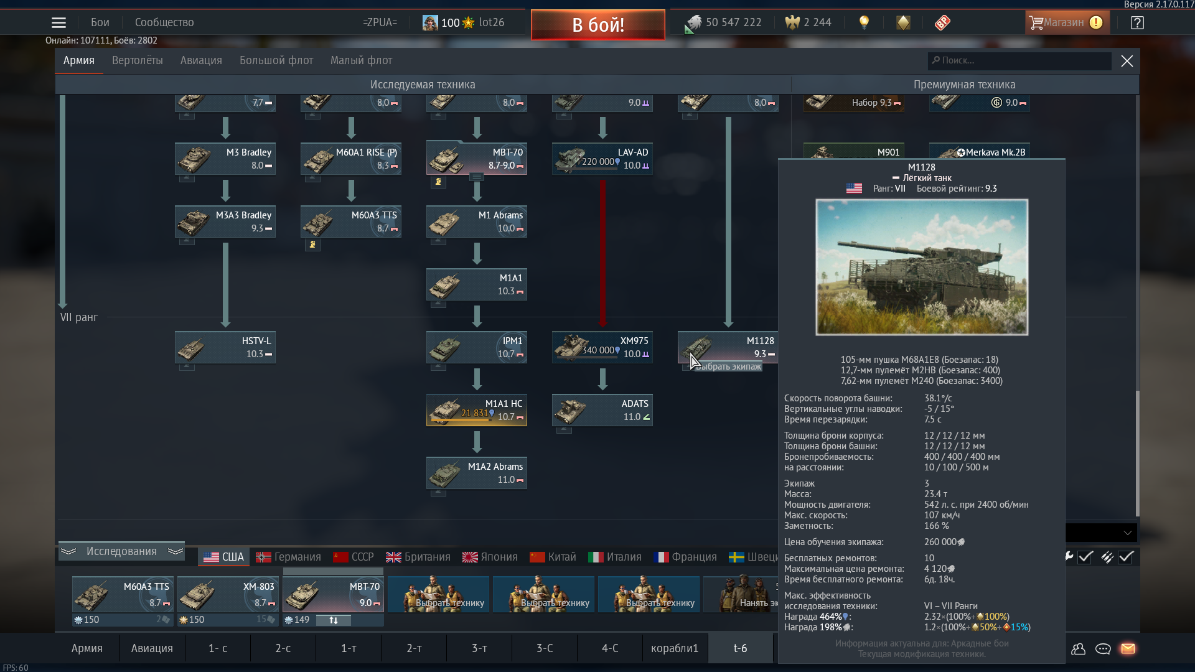Switch to the Малый флот tab
Viewport: 1195px width, 672px height.
pos(361,60)
